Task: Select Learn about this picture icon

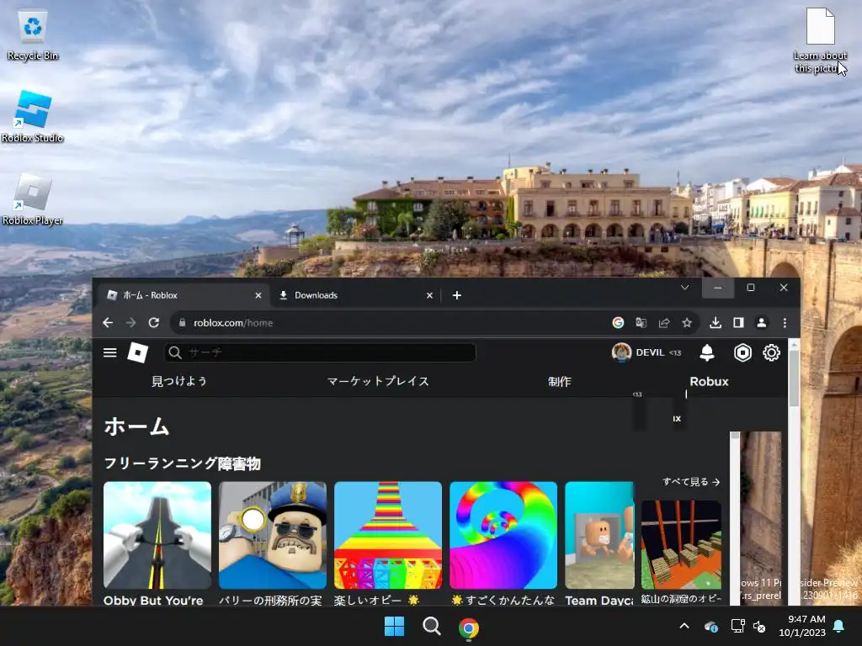Action: pos(820,40)
